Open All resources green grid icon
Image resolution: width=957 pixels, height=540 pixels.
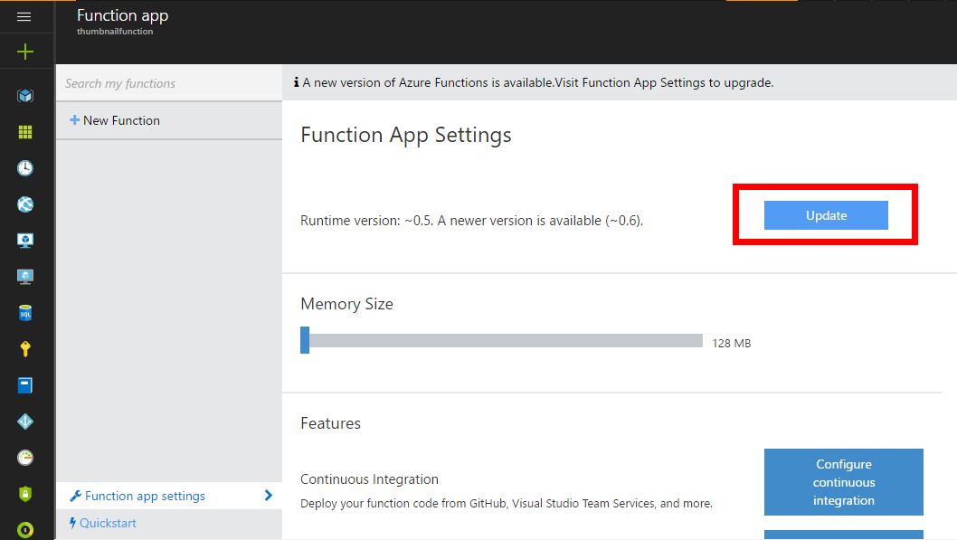coord(25,132)
